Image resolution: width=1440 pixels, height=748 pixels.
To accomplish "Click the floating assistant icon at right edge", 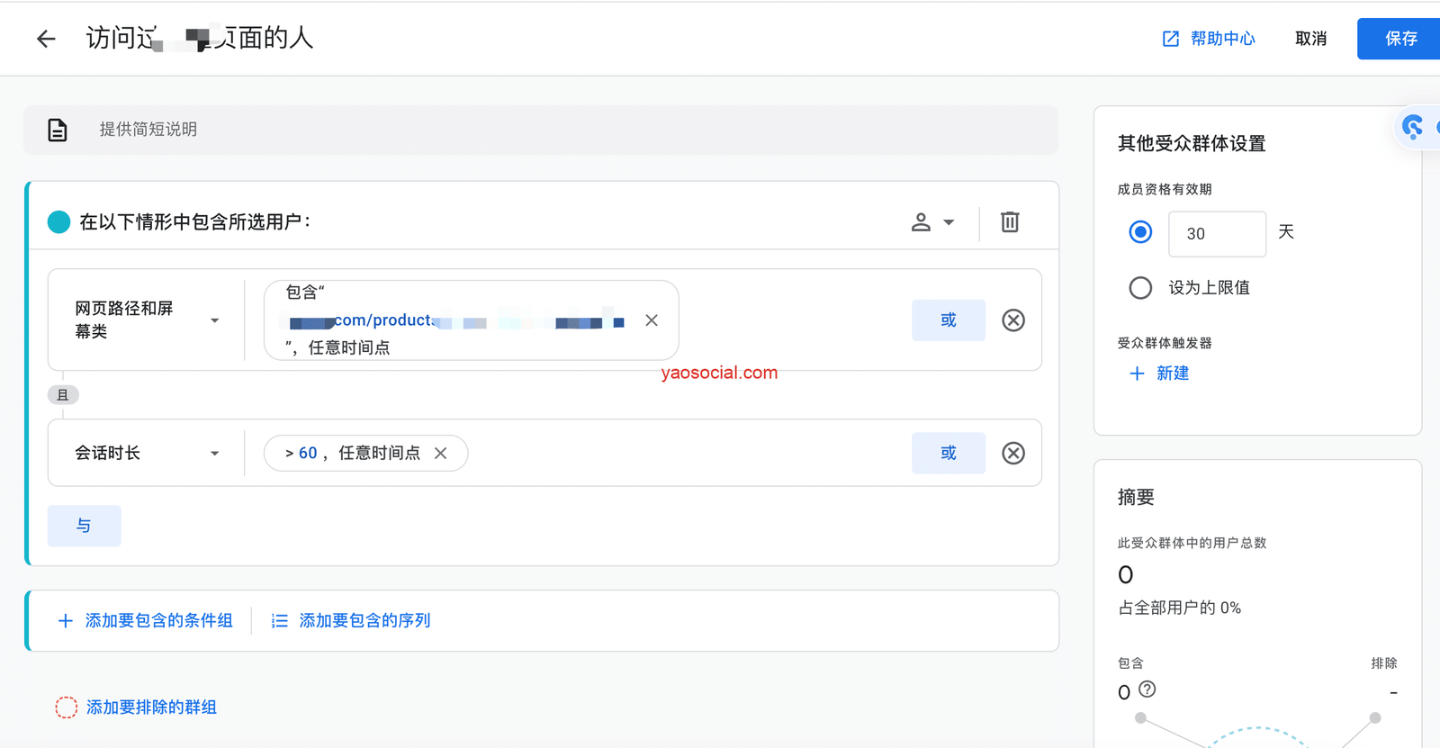I will click(x=1414, y=128).
